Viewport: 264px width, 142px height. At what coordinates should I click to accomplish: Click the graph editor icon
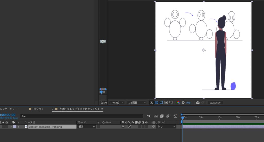pos(175,116)
